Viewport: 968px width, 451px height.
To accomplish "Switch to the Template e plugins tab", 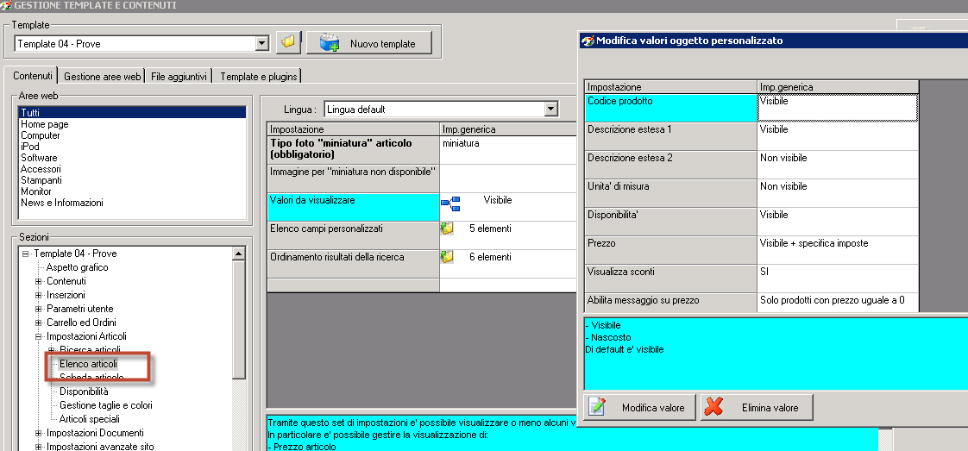I will click(x=259, y=77).
